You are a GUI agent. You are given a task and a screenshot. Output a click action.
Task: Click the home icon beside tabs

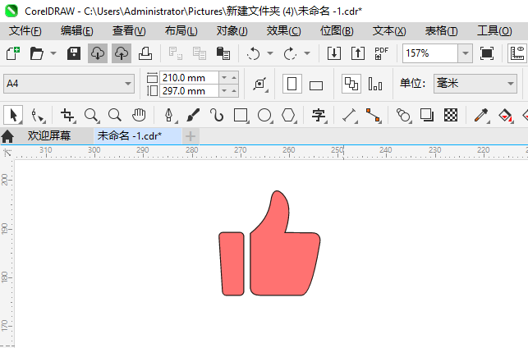(7, 136)
